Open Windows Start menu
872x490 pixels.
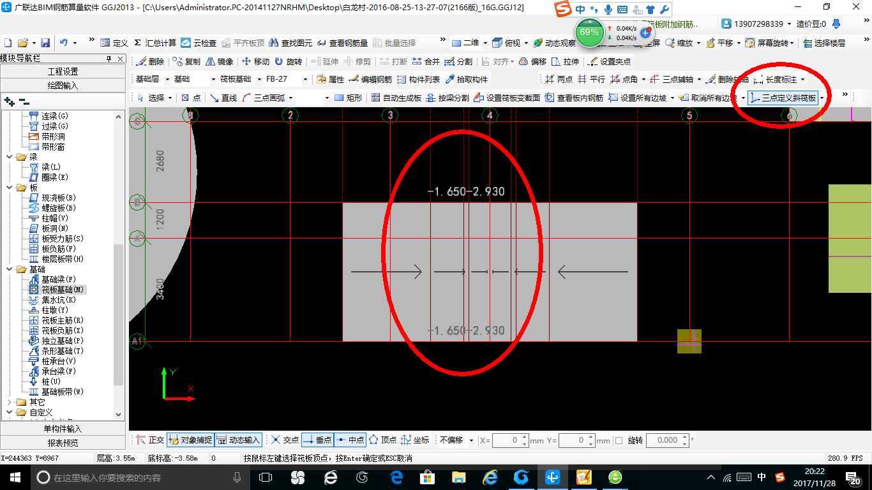point(15,477)
